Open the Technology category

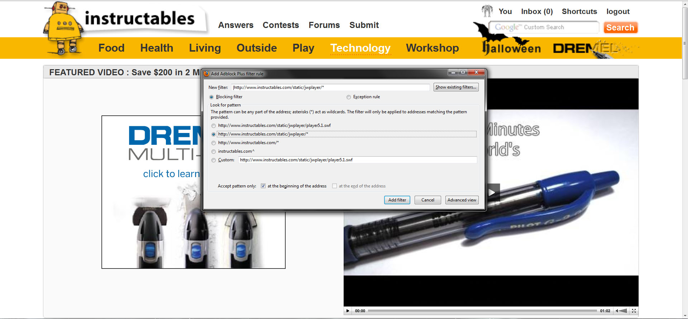tap(360, 48)
